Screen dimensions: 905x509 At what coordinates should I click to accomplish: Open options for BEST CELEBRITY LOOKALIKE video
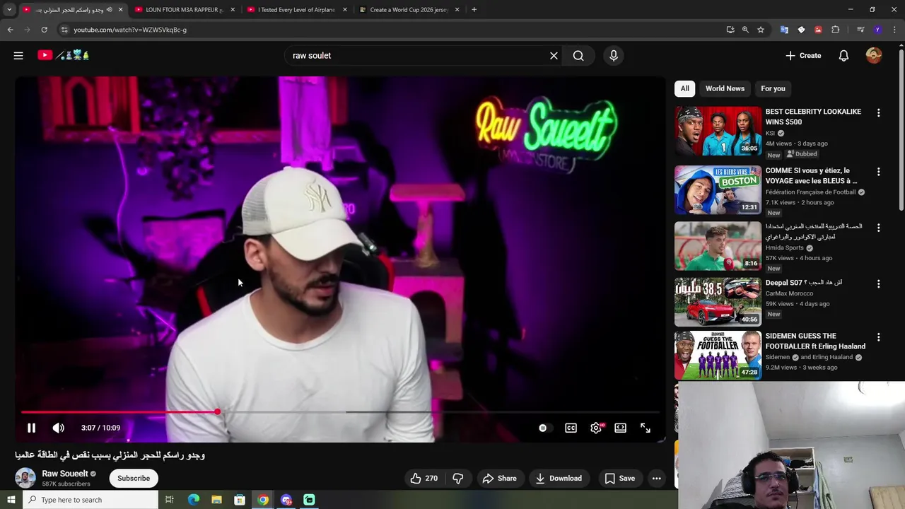coord(878,113)
